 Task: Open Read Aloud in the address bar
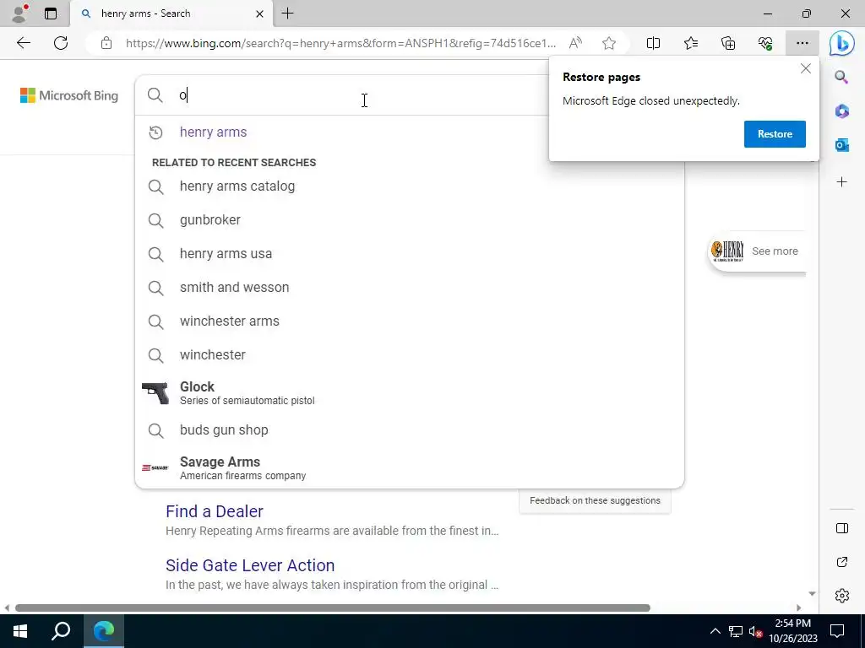pos(575,43)
